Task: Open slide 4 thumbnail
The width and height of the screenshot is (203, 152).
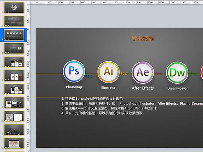Action: tap(14, 48)
